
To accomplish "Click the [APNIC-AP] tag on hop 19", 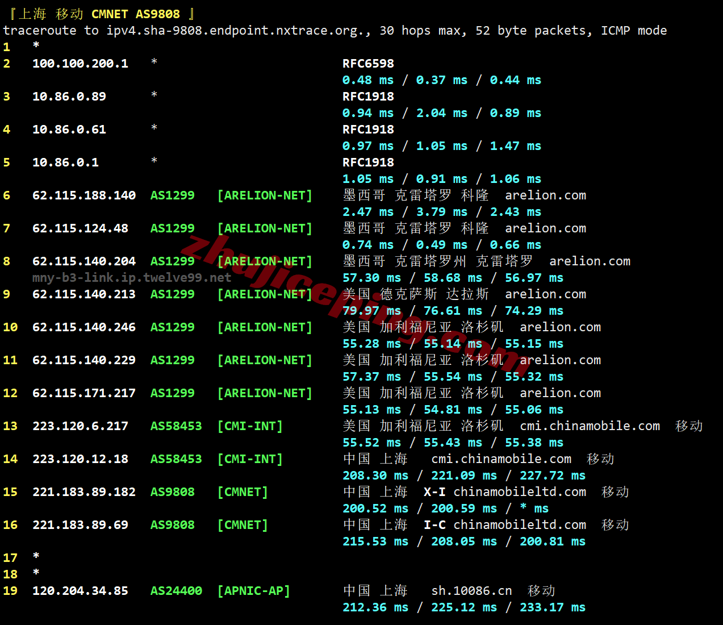I will tap(254, 591).
